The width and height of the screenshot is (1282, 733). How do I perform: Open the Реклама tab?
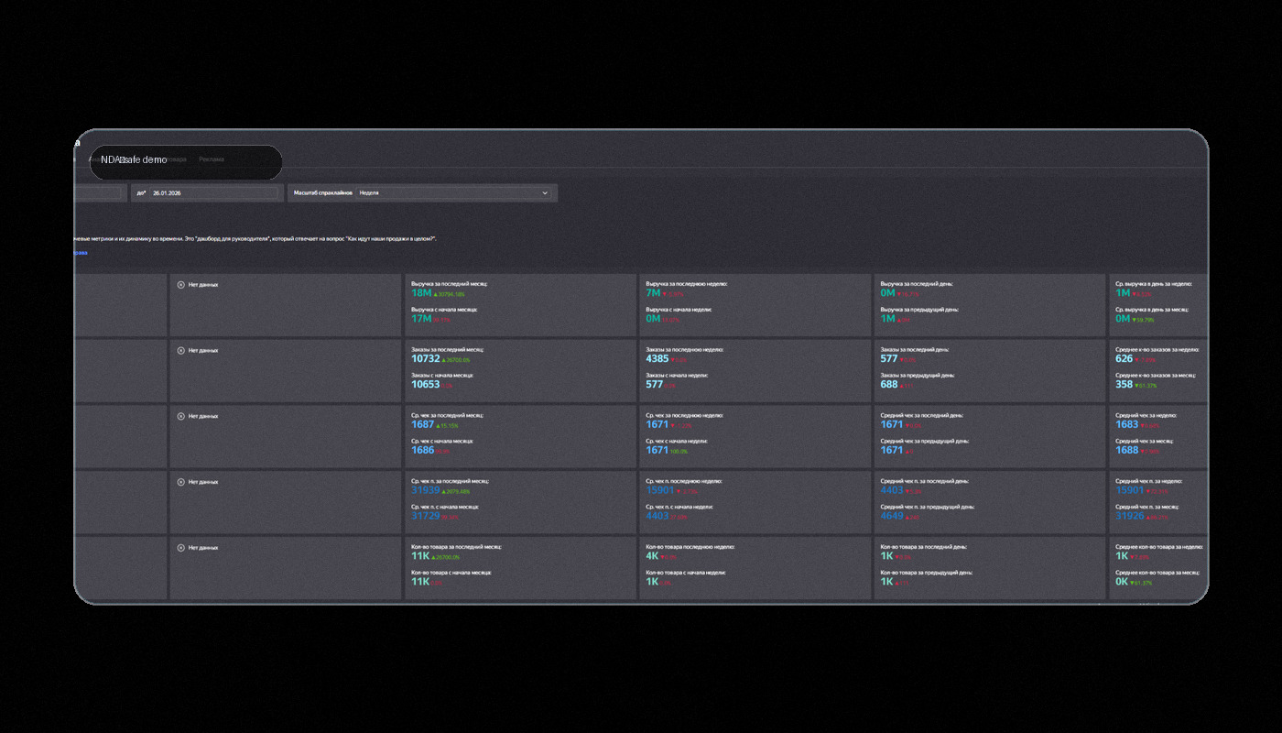click(211, 159)
